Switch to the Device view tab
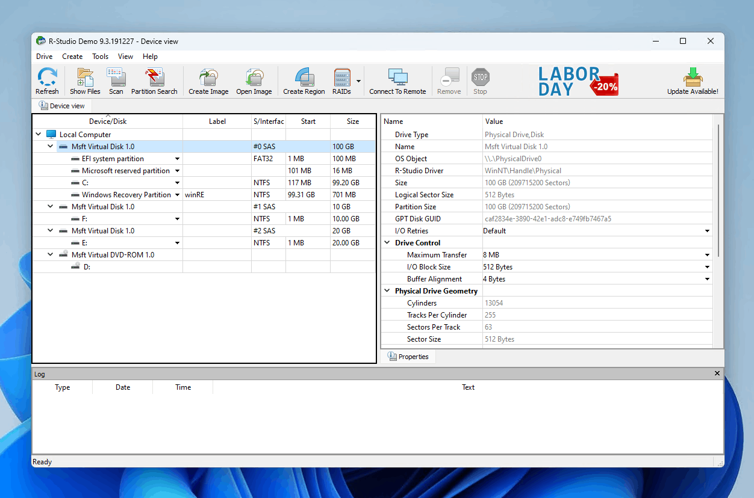The image size is (754, 498). pyautogui.click(x=62, y=106)
